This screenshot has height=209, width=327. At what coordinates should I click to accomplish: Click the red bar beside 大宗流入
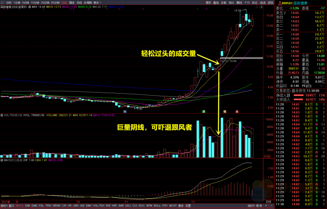299,99
